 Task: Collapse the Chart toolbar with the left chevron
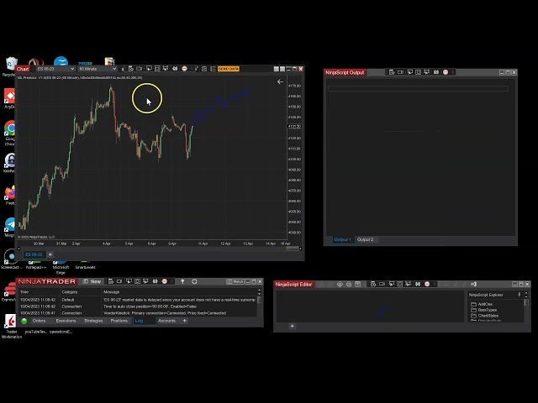pyautogui.click(x=192, y=69)
